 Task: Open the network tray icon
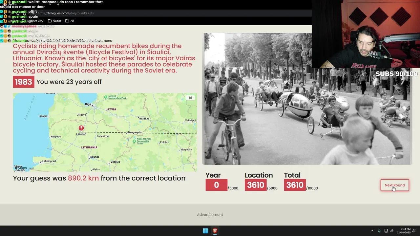click(387, 231)
